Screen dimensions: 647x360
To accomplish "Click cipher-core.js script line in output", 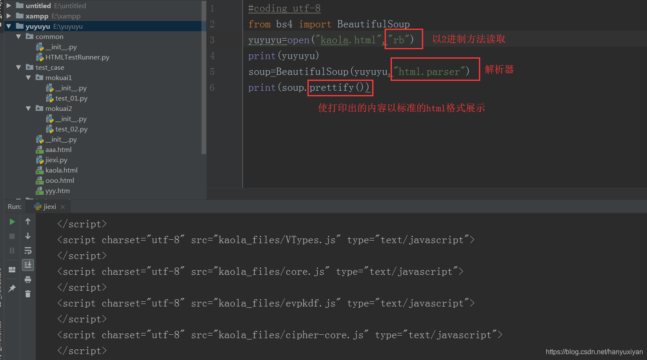I will [x=280, y=335].
